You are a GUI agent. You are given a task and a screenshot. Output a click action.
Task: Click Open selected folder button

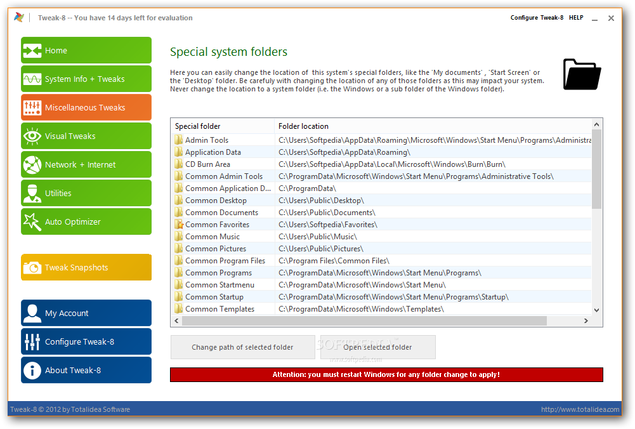point(377,347)
